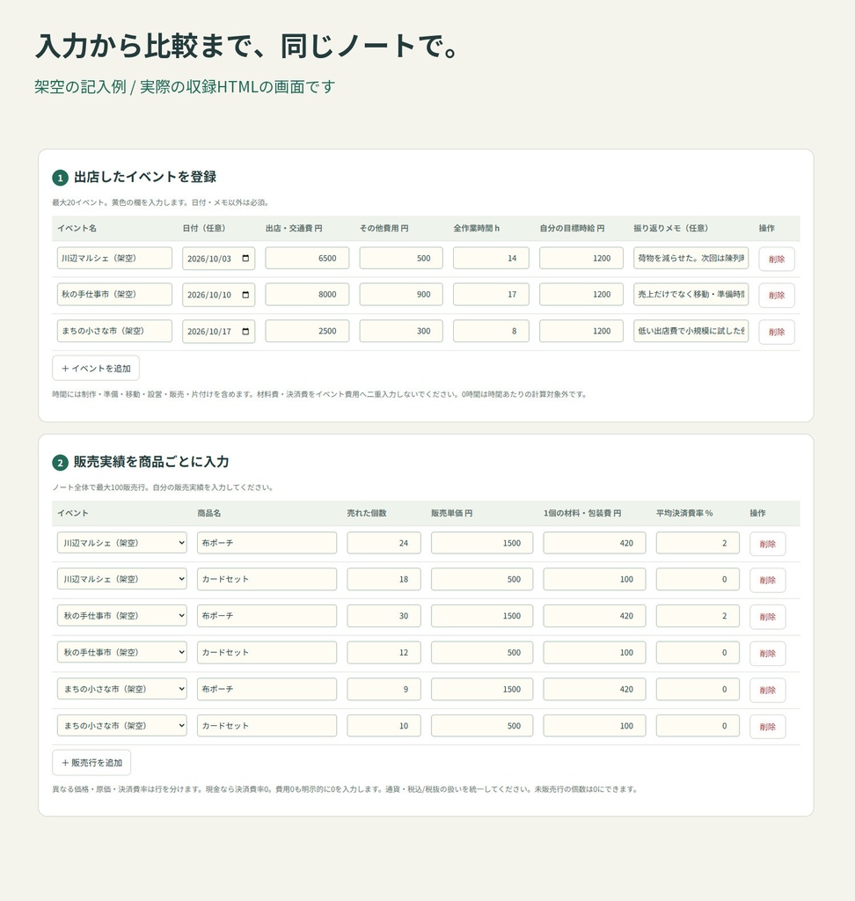Edit unit price 500 in 18-units row
Screen dimensions: 855x901
[x=482, y=579]
